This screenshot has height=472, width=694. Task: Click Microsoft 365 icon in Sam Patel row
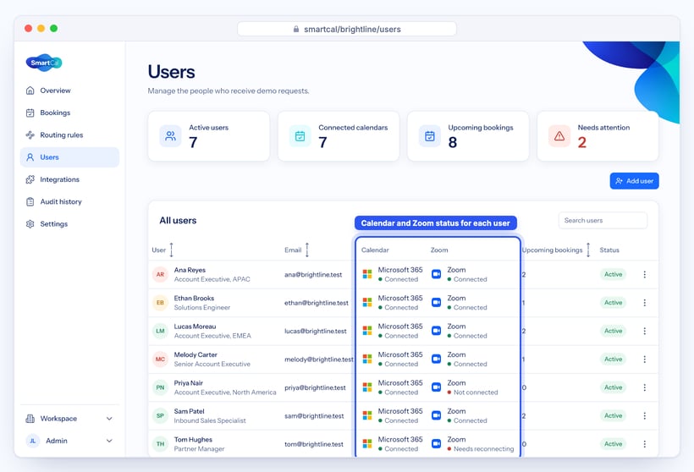[x=367, y=415]
